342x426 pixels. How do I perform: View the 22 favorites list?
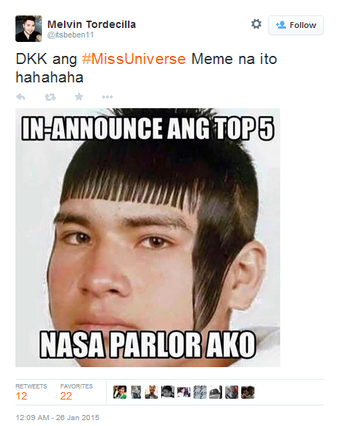76,392
